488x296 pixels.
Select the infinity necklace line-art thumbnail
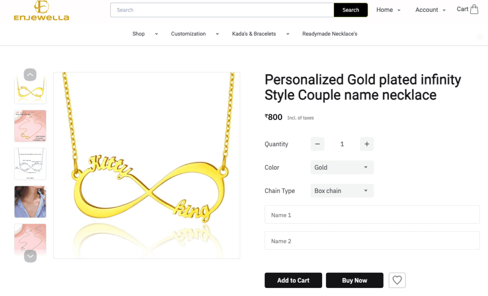click(x=30, y=163)
